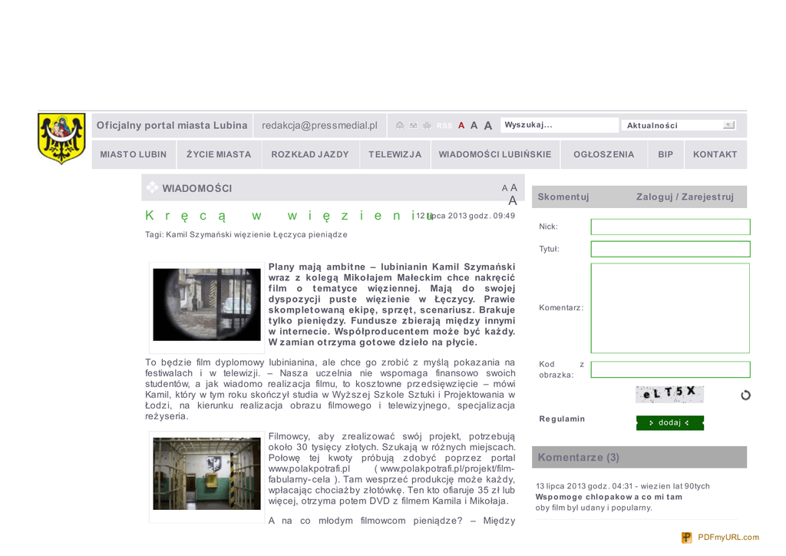Click the sitemap icon beside RSS
The image size is (786, 556).
pyautogui.click(x=427, y=125)
